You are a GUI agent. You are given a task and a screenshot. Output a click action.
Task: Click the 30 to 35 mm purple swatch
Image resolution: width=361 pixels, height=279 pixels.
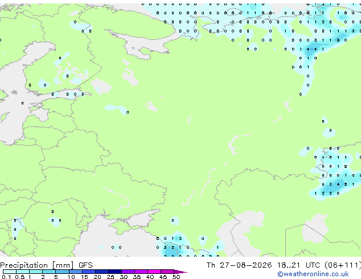[x=128, y=272]
